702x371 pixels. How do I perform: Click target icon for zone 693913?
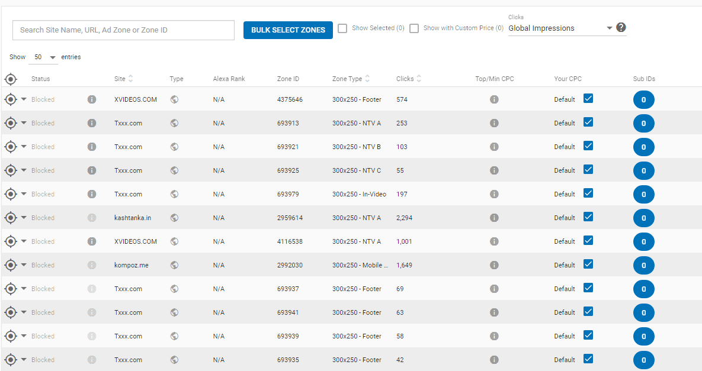[x=10, y=123]
